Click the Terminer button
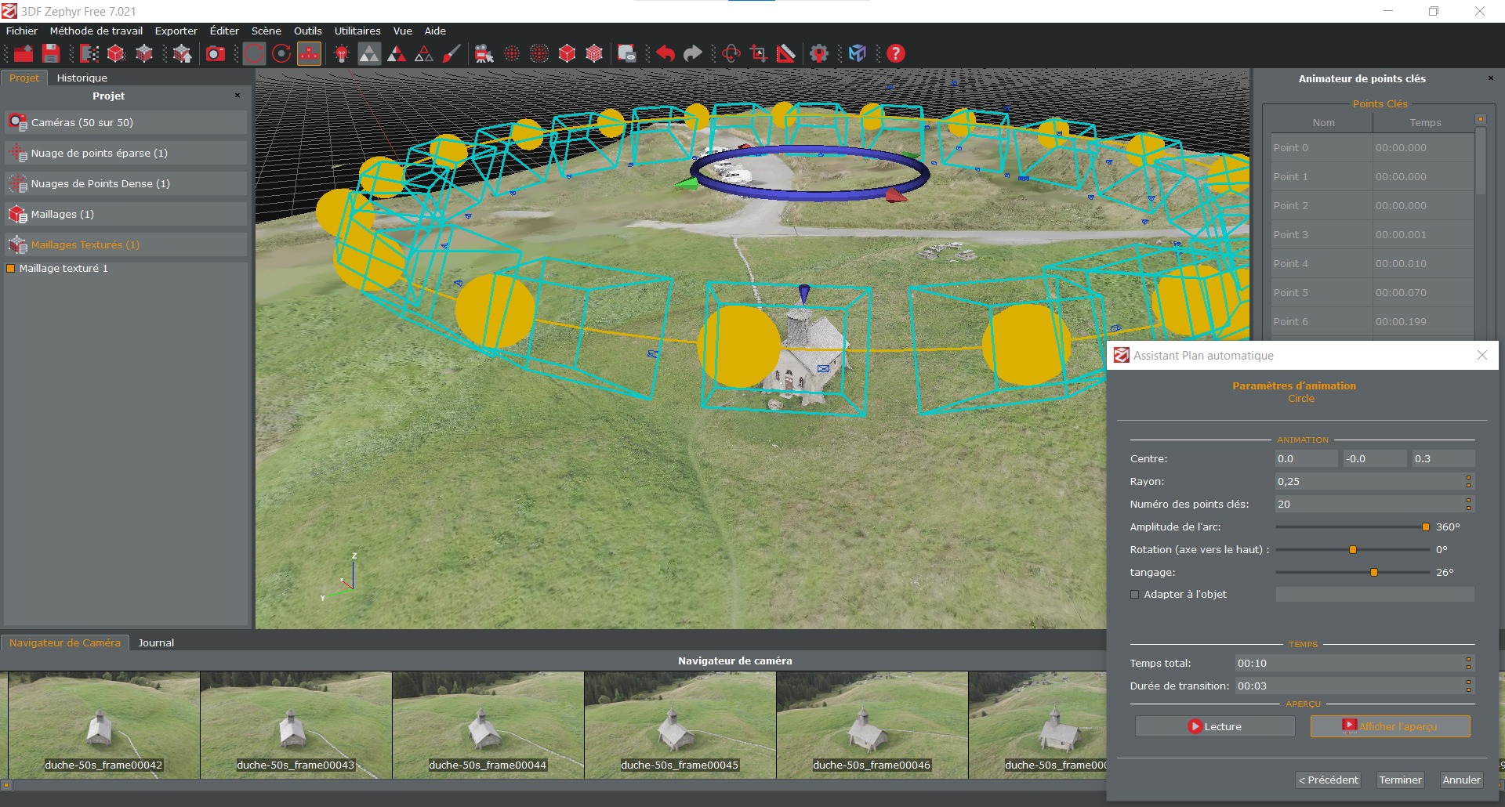The width and height of the screenshot is (1505, 807). click(x=1401, y=780)
